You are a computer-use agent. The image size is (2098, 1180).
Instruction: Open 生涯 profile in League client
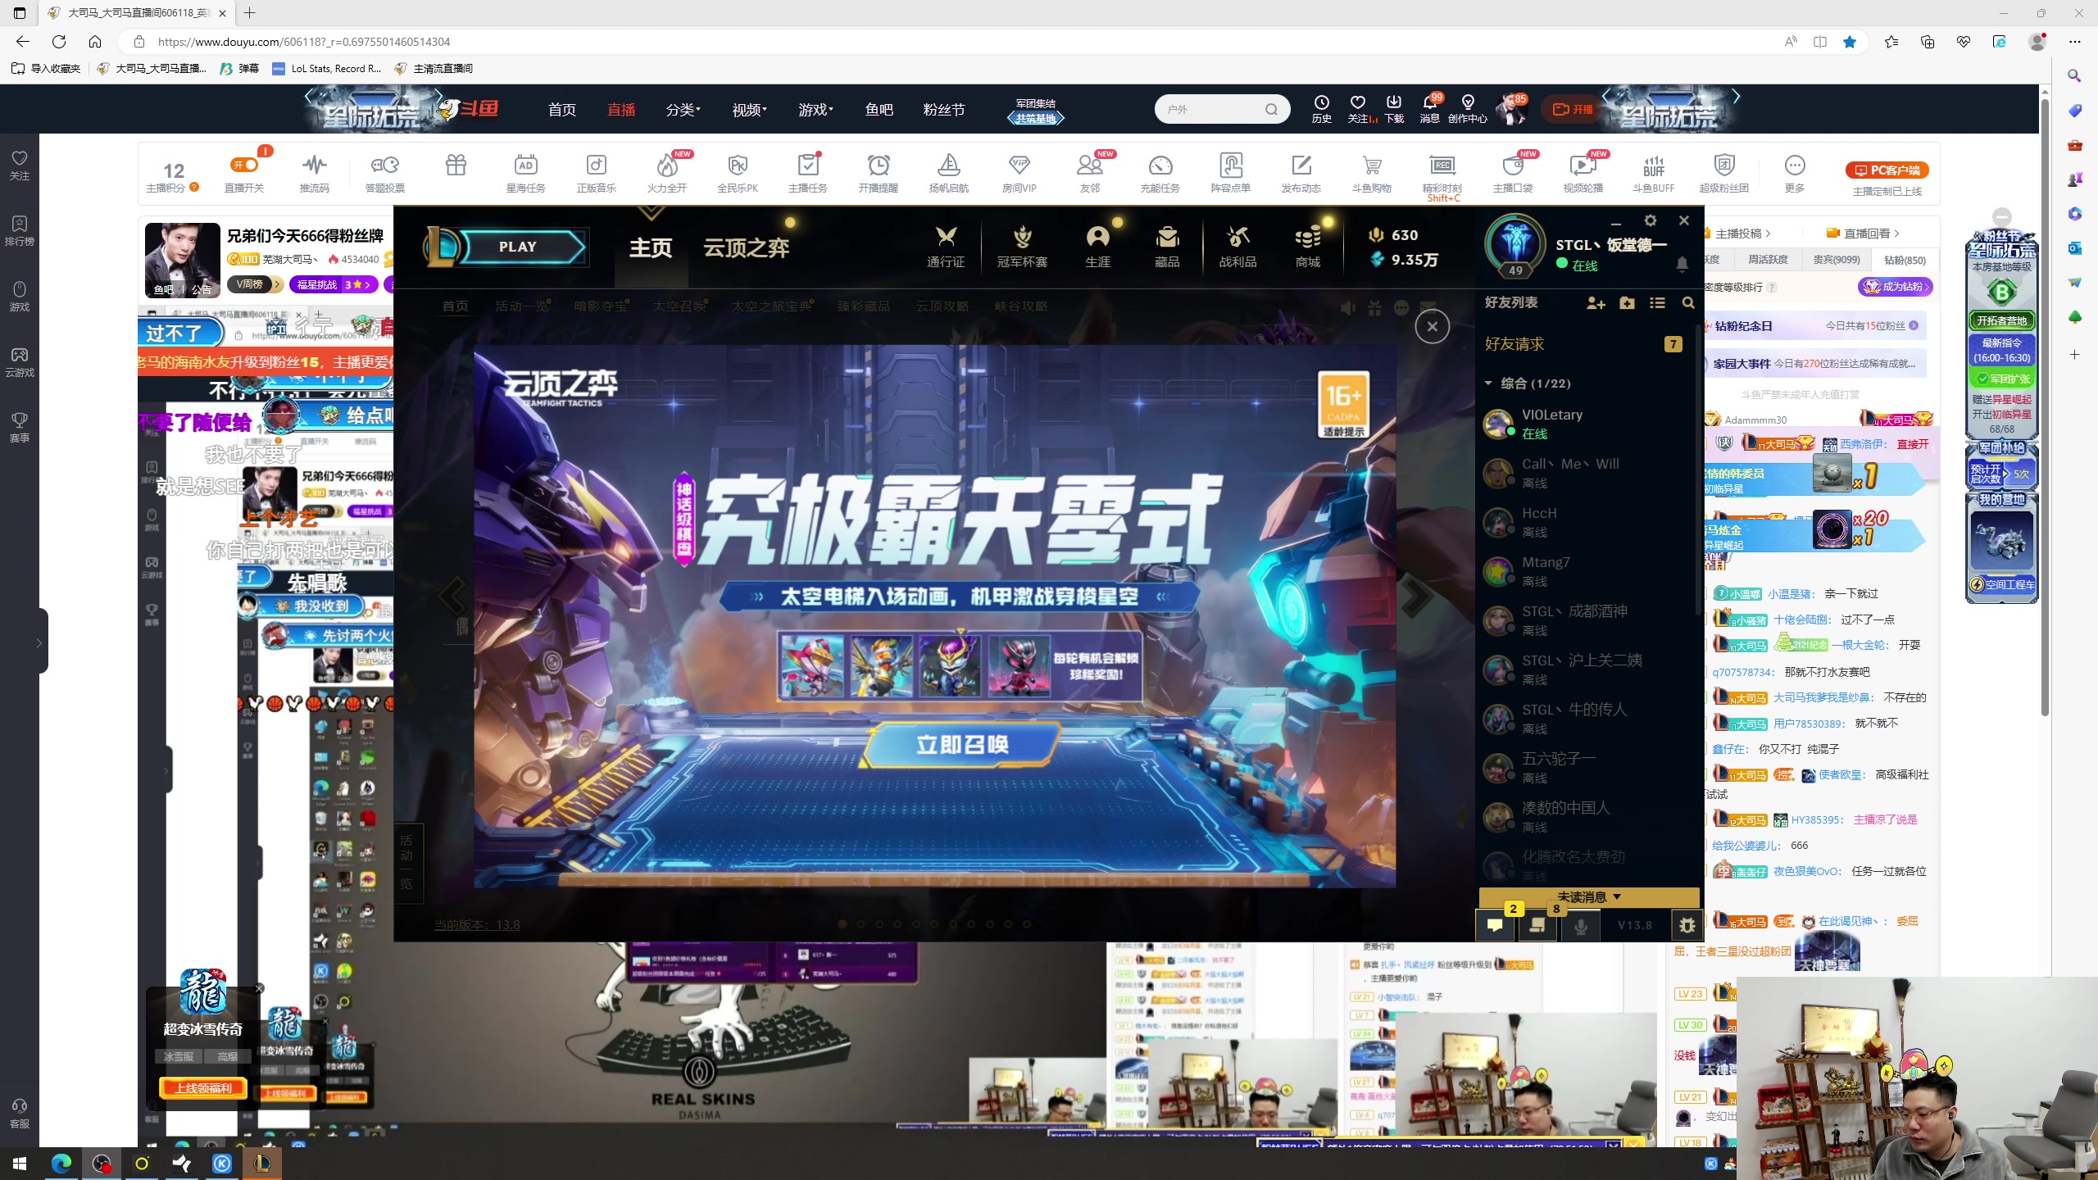click(1097, 247)
